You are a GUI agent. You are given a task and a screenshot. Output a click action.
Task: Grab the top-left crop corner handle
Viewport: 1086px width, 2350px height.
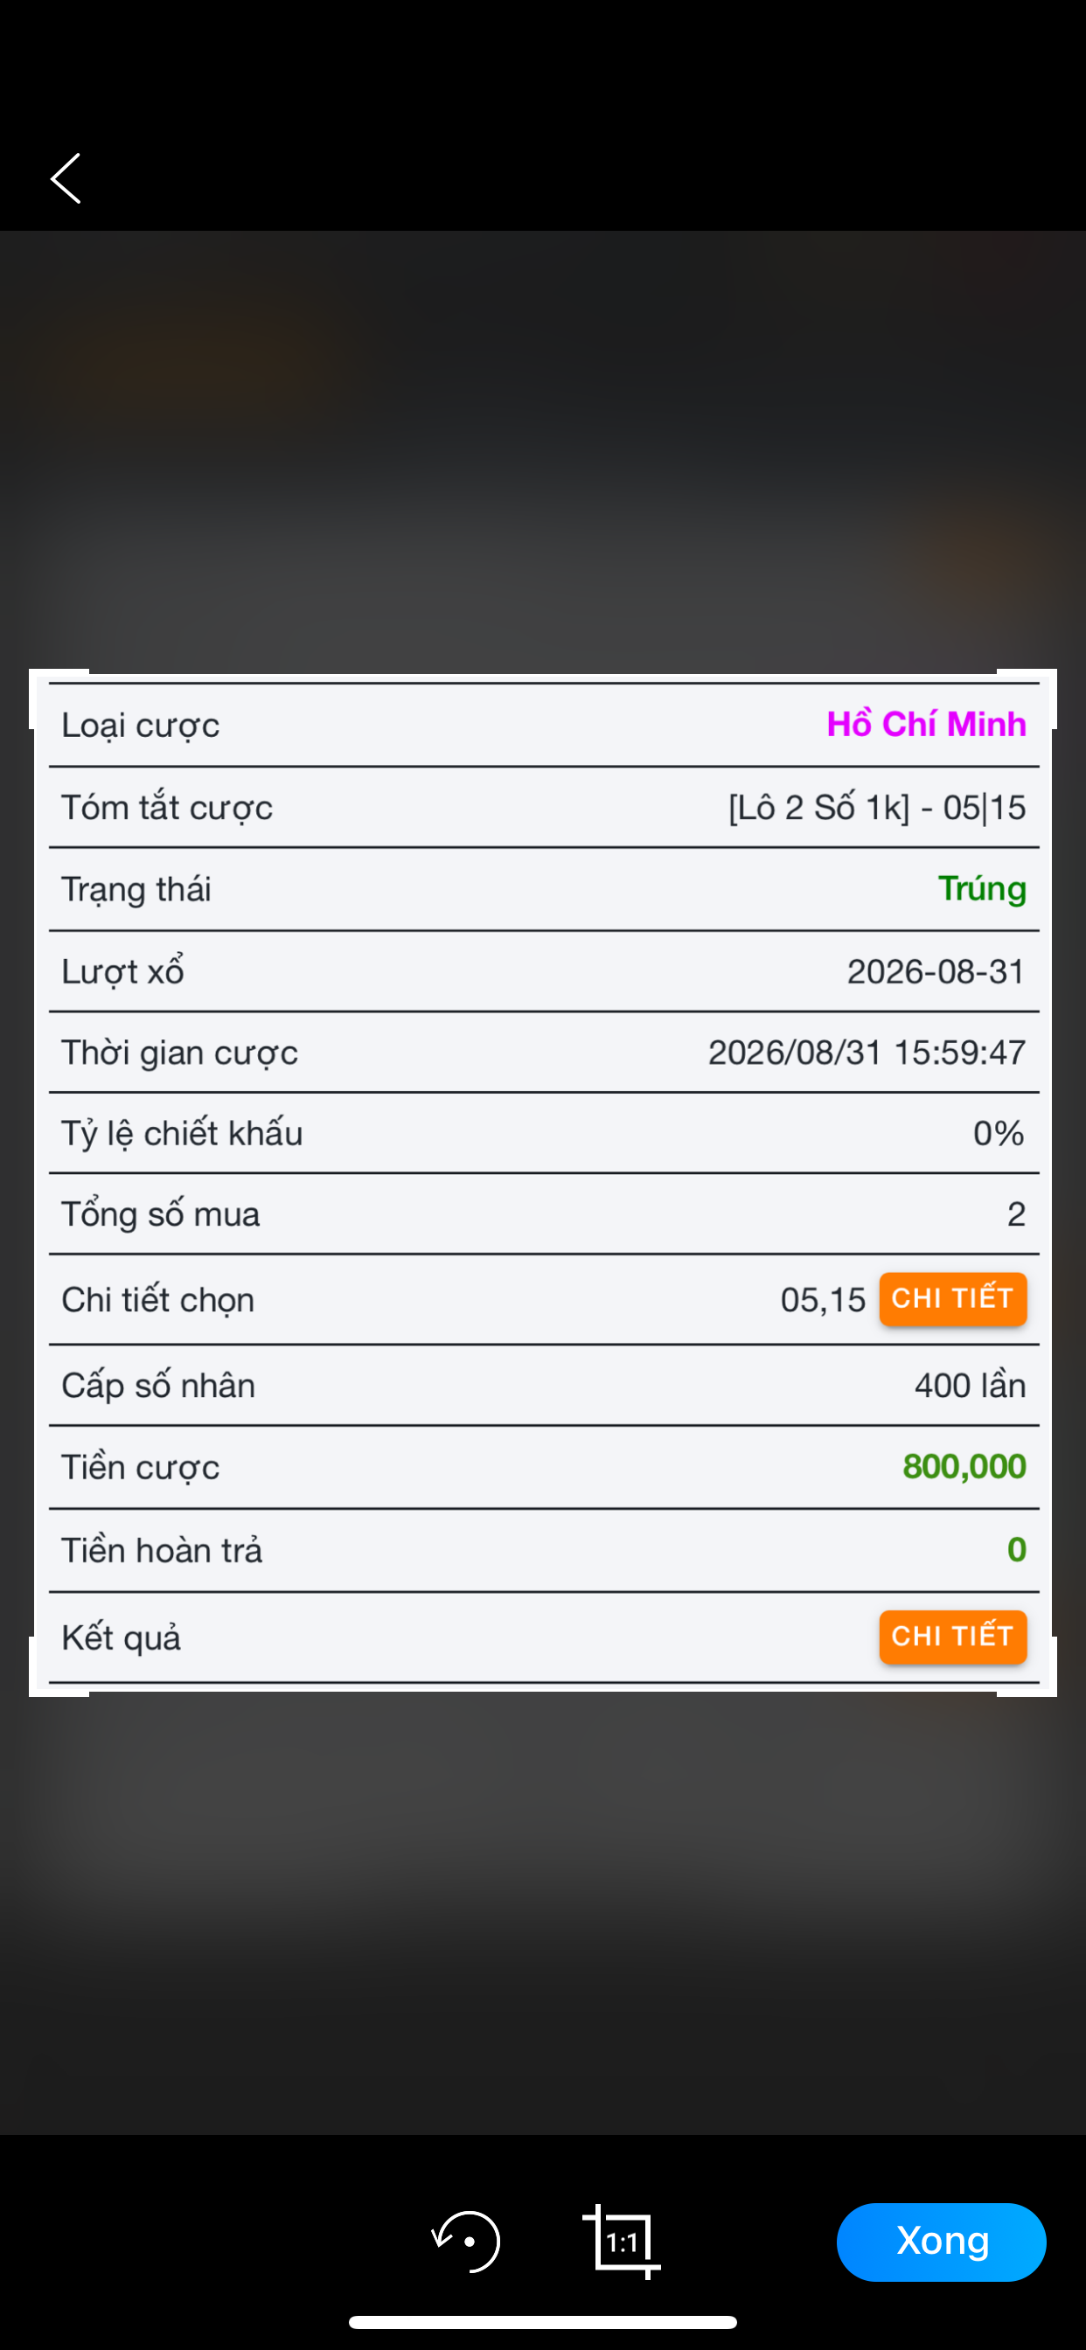[x=59, y=699]
